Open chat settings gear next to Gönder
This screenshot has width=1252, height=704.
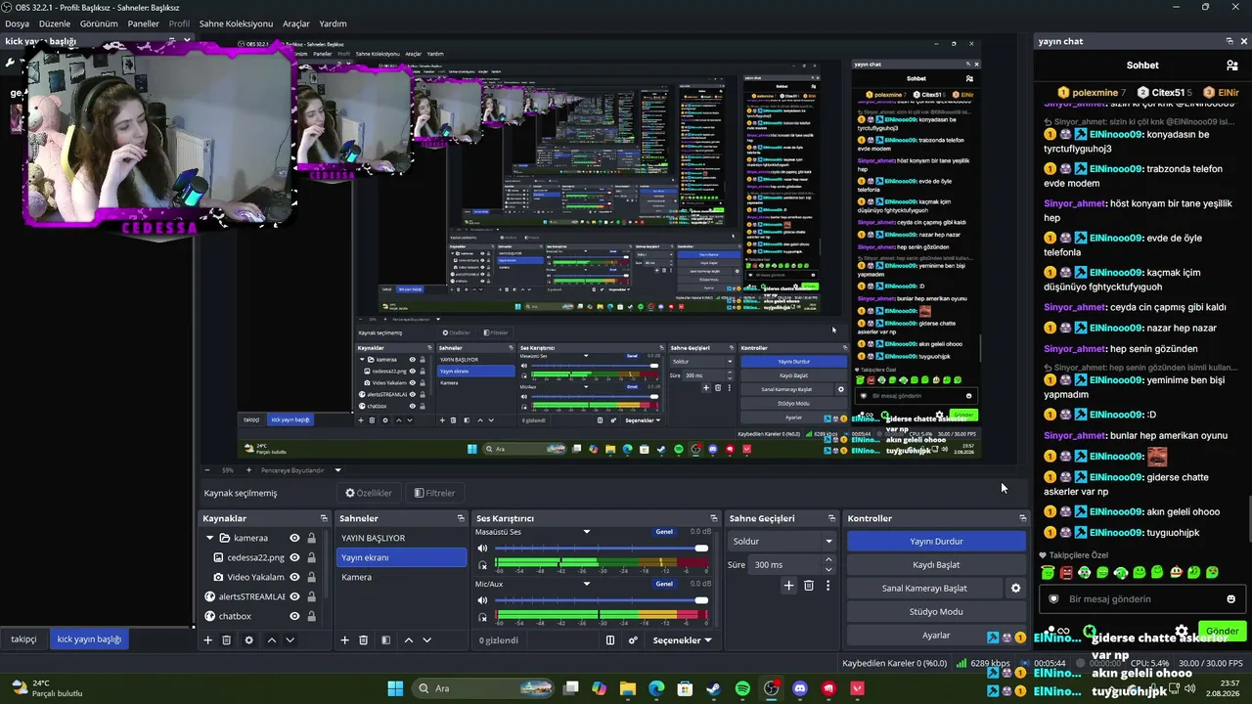pyautogui.click(x=1182, y=632)
